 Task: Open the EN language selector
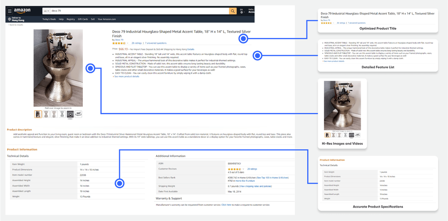(242, 11)
